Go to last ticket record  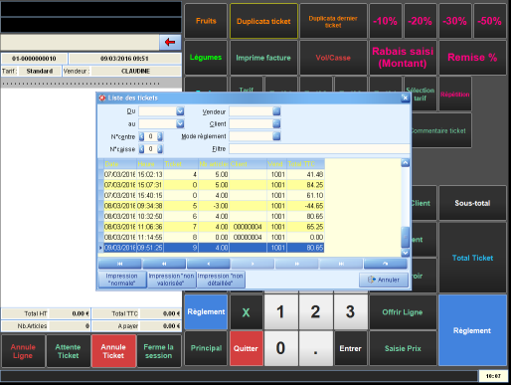coord(341,264)
